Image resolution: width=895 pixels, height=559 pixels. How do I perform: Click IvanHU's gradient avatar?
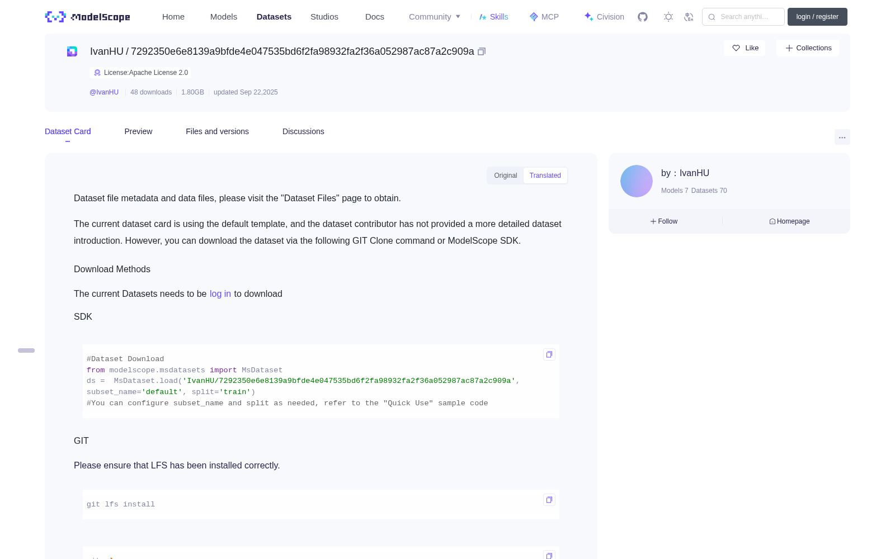(637, 181)
